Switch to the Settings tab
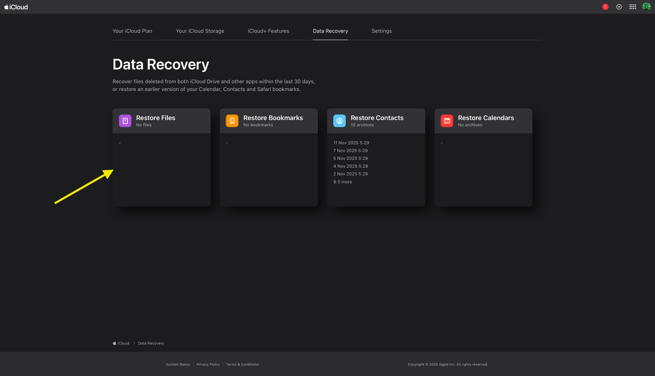This screenshot has width=655, height=376. [x=382, y=31]
